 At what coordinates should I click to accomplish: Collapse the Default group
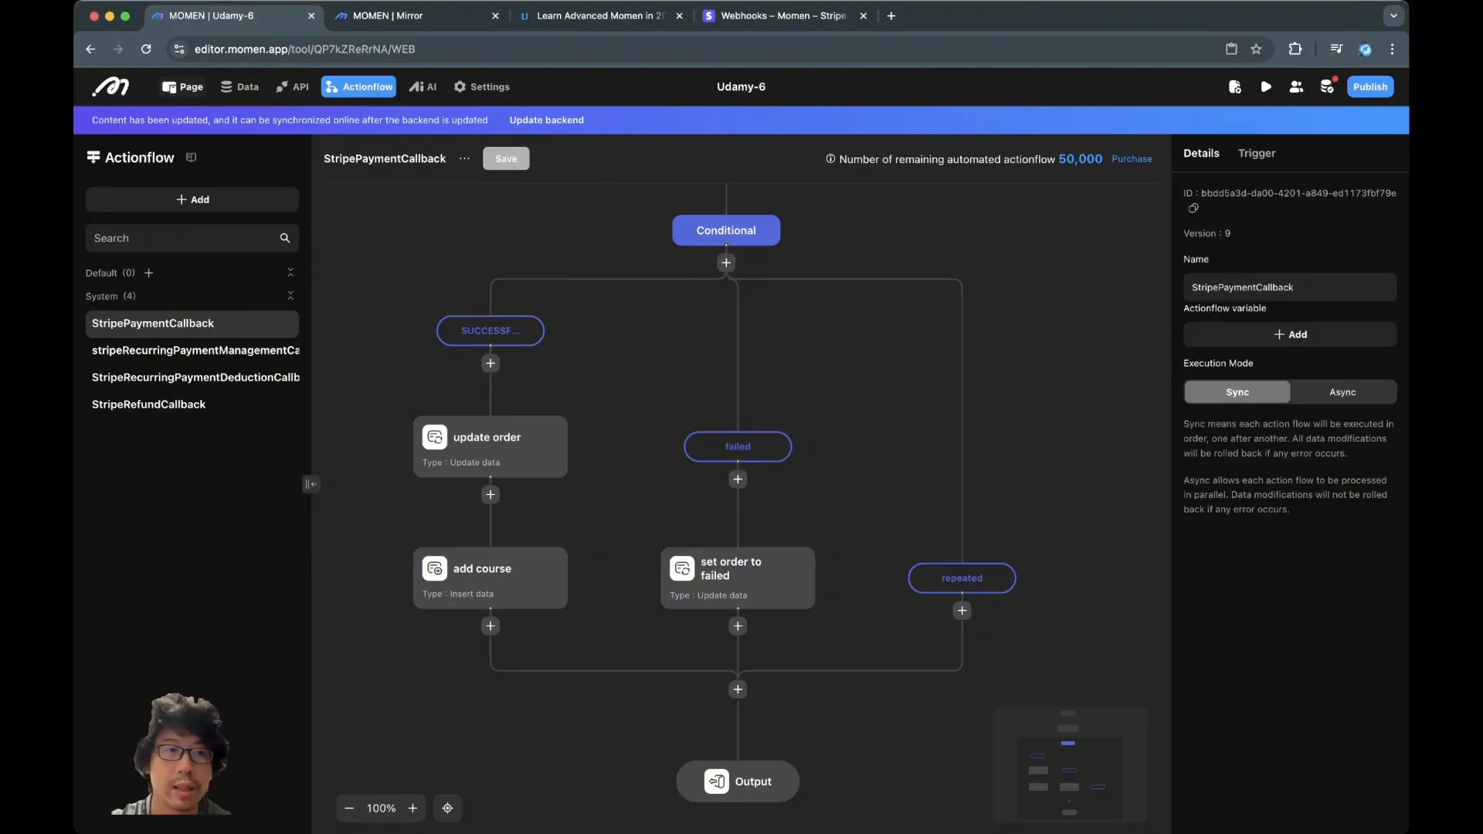[x=290, y=273]
